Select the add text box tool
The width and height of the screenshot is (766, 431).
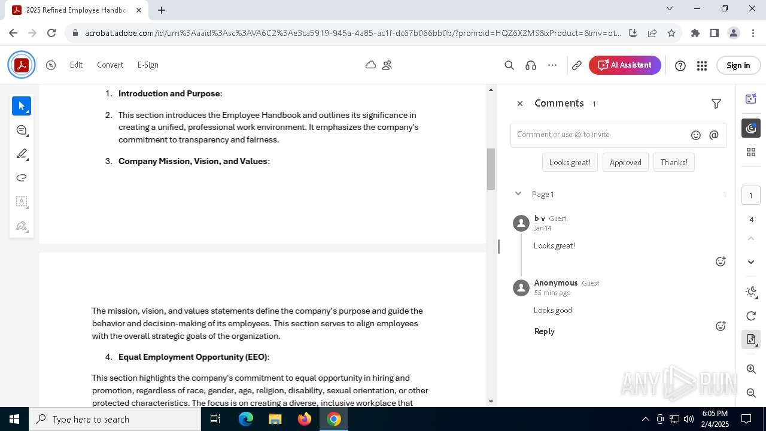pos(22,202)
